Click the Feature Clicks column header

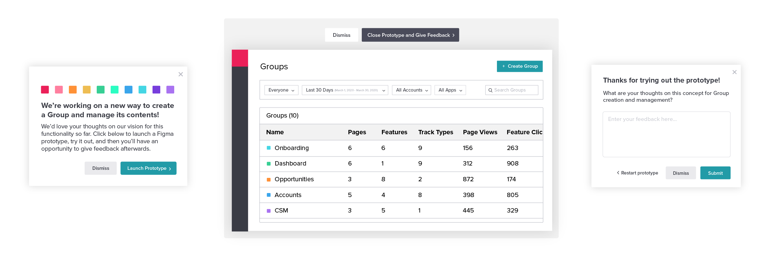(525, 132)
